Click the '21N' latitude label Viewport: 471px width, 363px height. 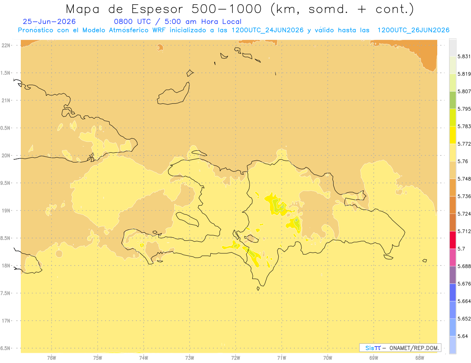click(x=7, y=101)
